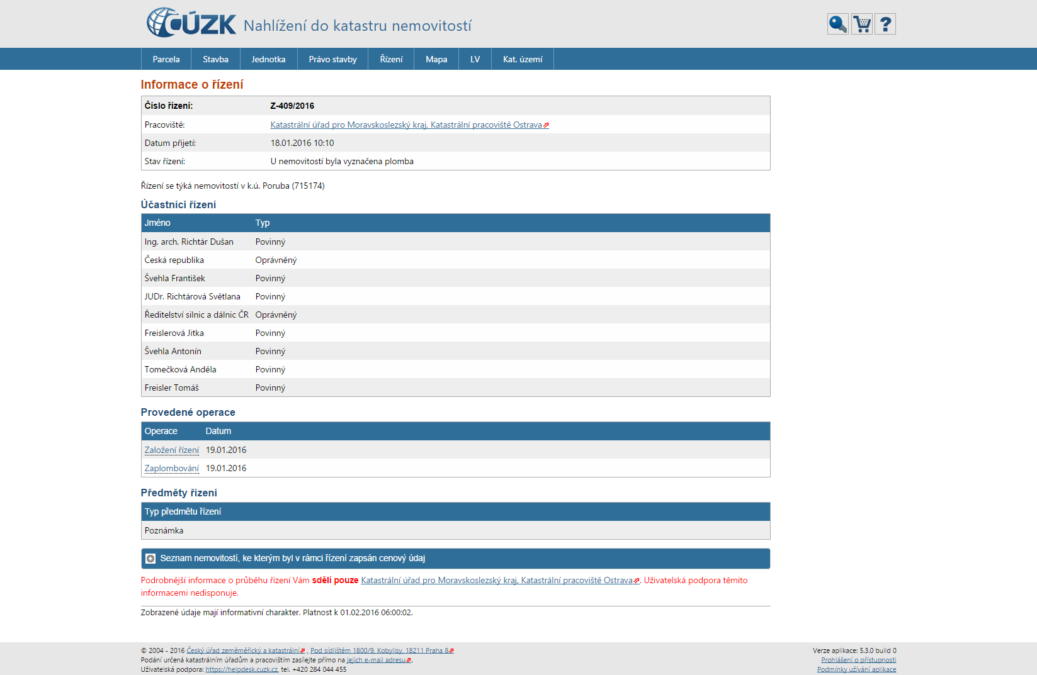Viewport: 1037px width, 675px height.
Task: Open the Parcela menu tab
Action: point(166,59)
